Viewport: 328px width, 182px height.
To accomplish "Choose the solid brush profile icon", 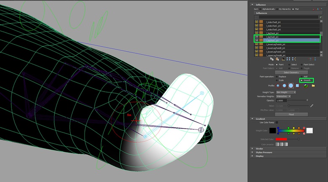I will click(x=291, y=86).
